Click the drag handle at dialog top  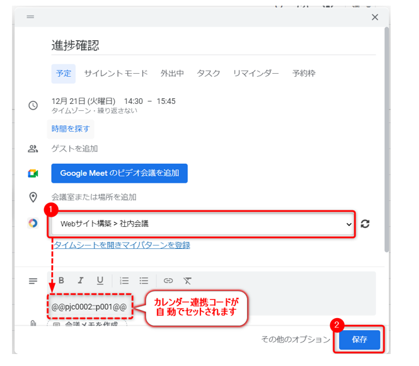pyautogui.click(x=30, y=17)
